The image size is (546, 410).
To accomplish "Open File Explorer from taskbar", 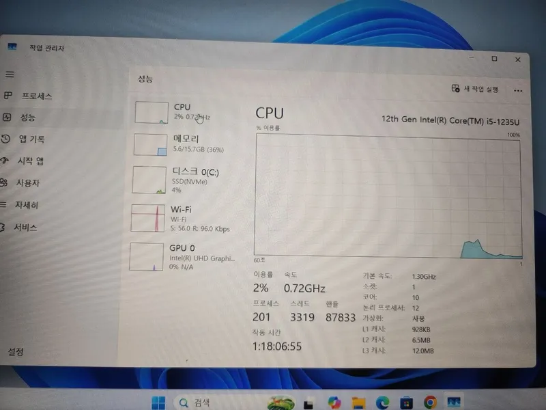I will pyautogui.click(x=358, y=402).
